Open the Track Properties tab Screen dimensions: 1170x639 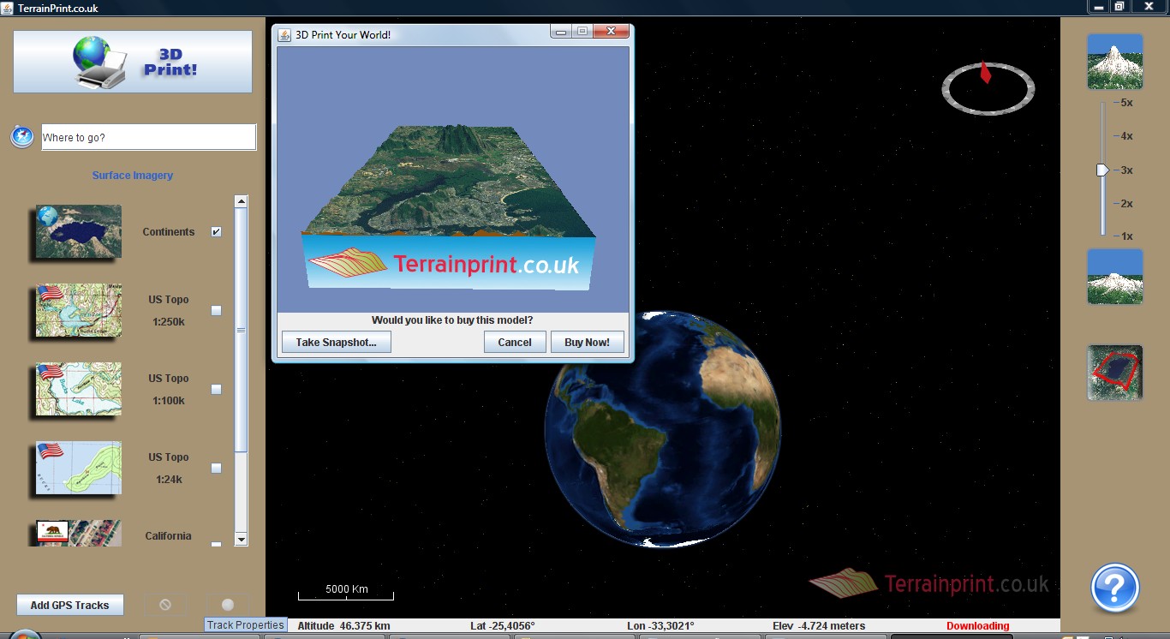pyautogui.click(x=245, y=625)
